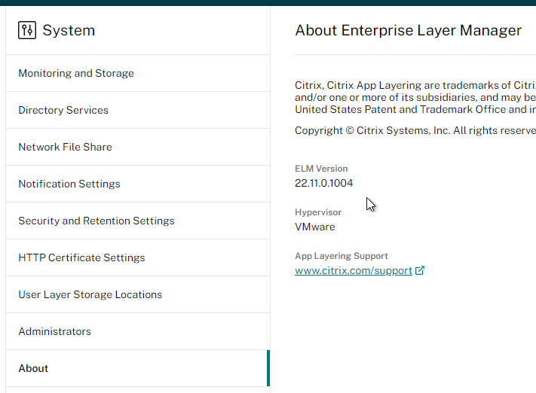536x393 pixels.
Task: Open Directory Services section
Action: point(138,110)
